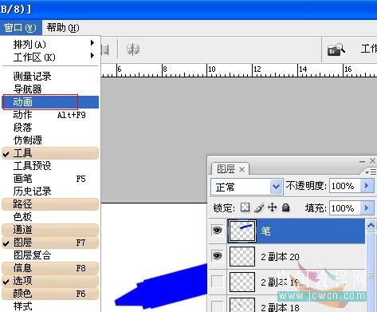The image size is (377, 312).
Task: Toggle lock transparent pixels
Action: [245, 207]
